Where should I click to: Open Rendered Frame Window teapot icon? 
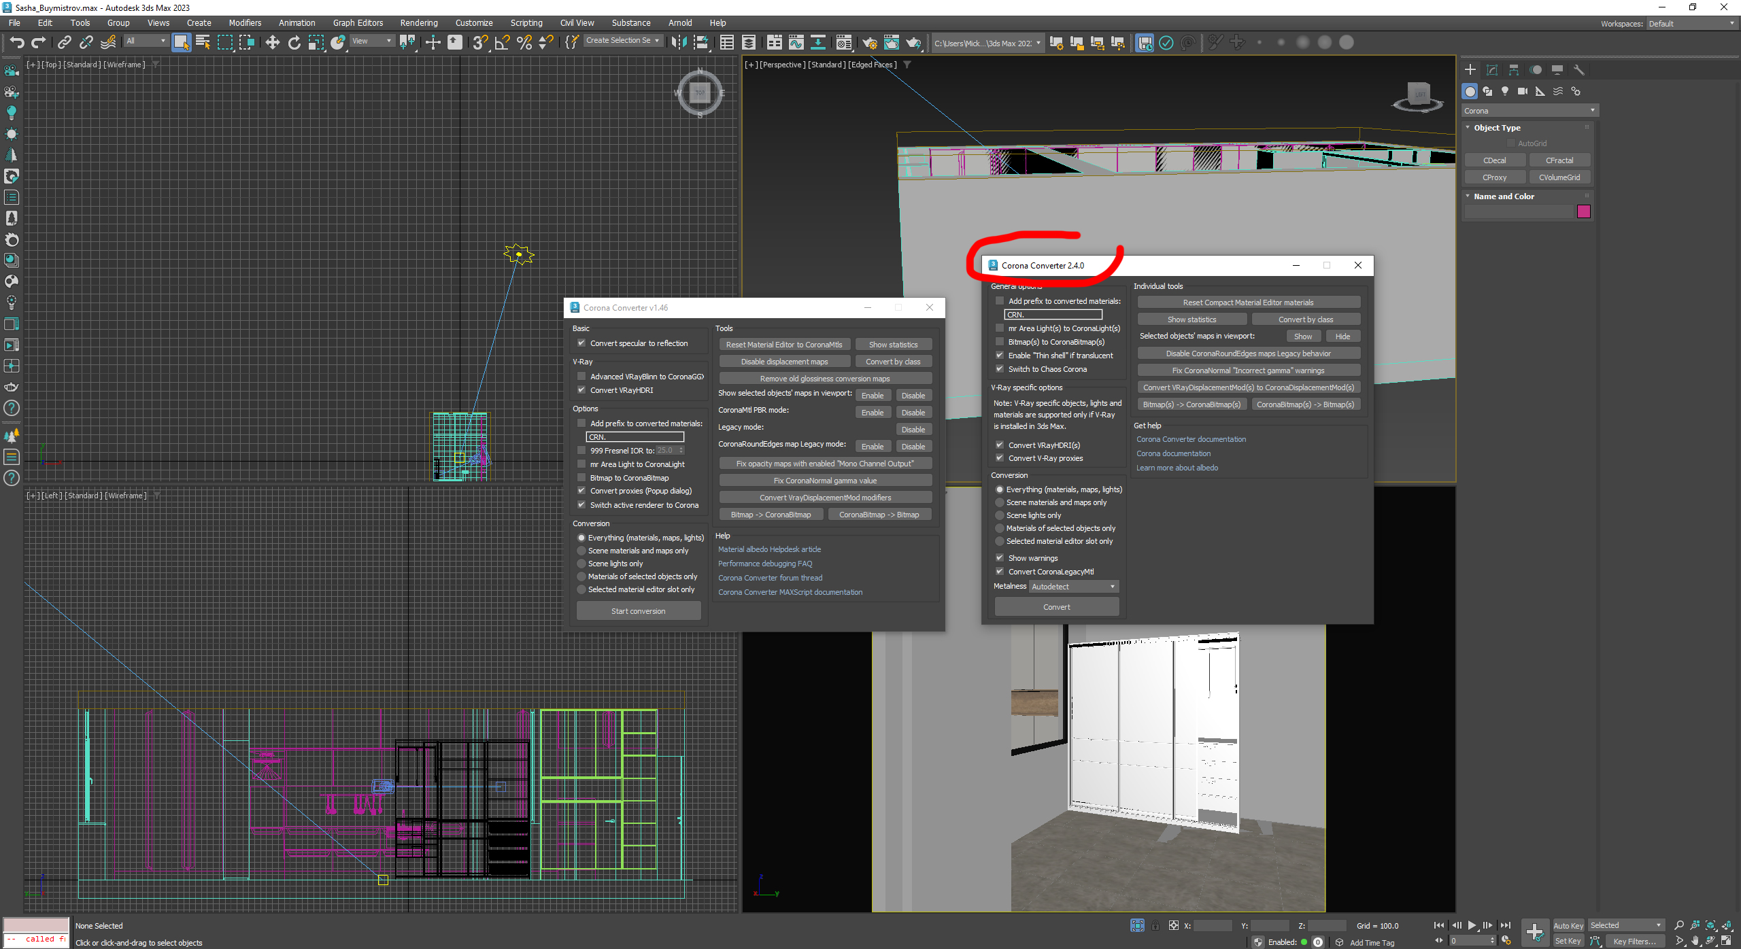pos(891,43)
